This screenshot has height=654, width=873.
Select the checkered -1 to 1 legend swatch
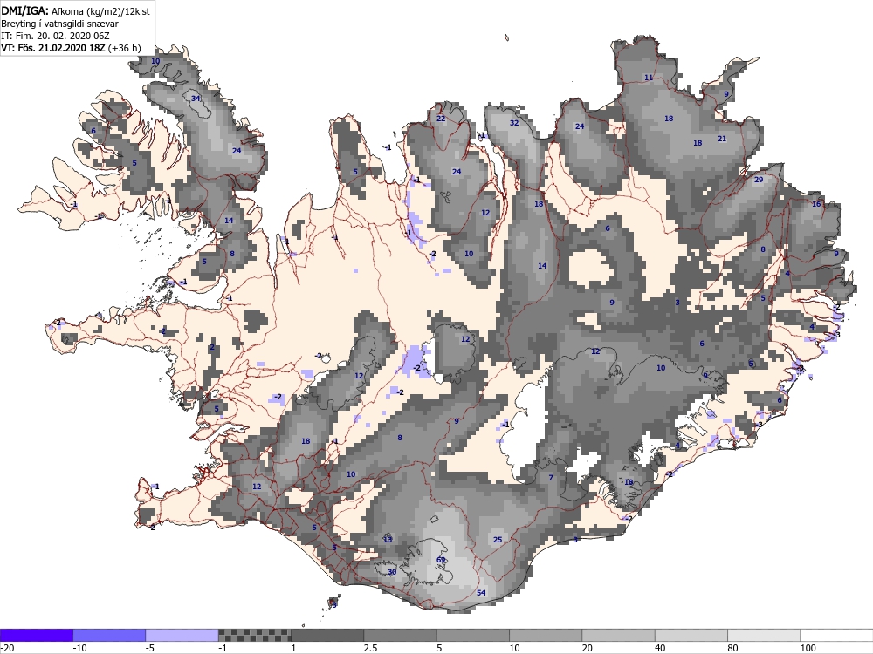[254, 635]
